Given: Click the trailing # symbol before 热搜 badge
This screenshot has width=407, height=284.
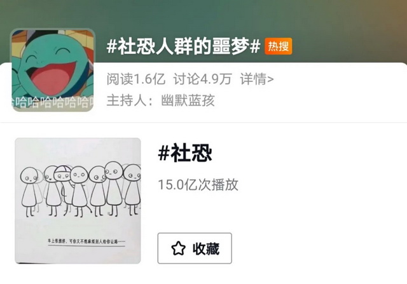Looking at the screenshot, I should point(255,46).
